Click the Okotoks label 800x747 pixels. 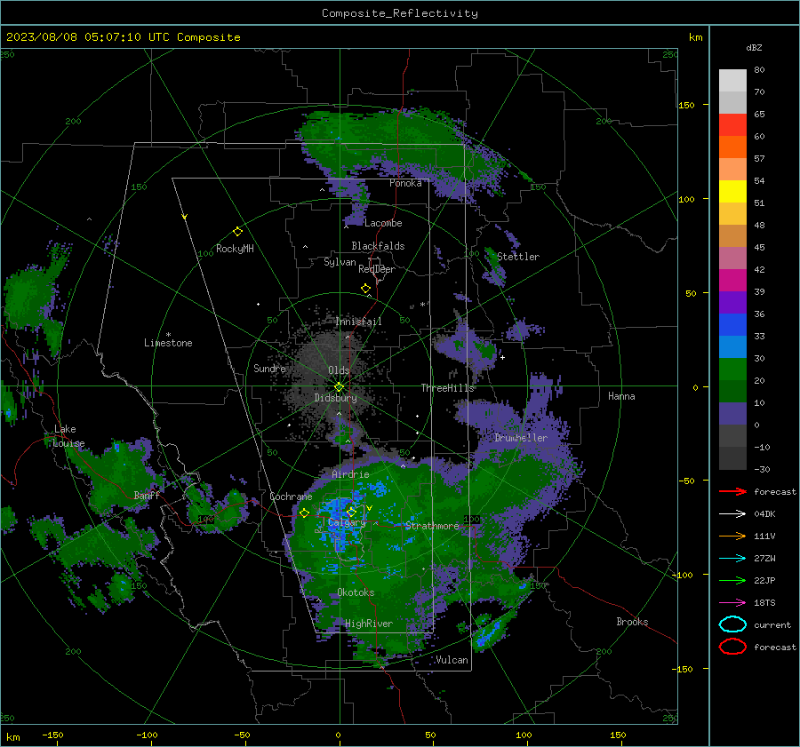click(x=356, y=592)
